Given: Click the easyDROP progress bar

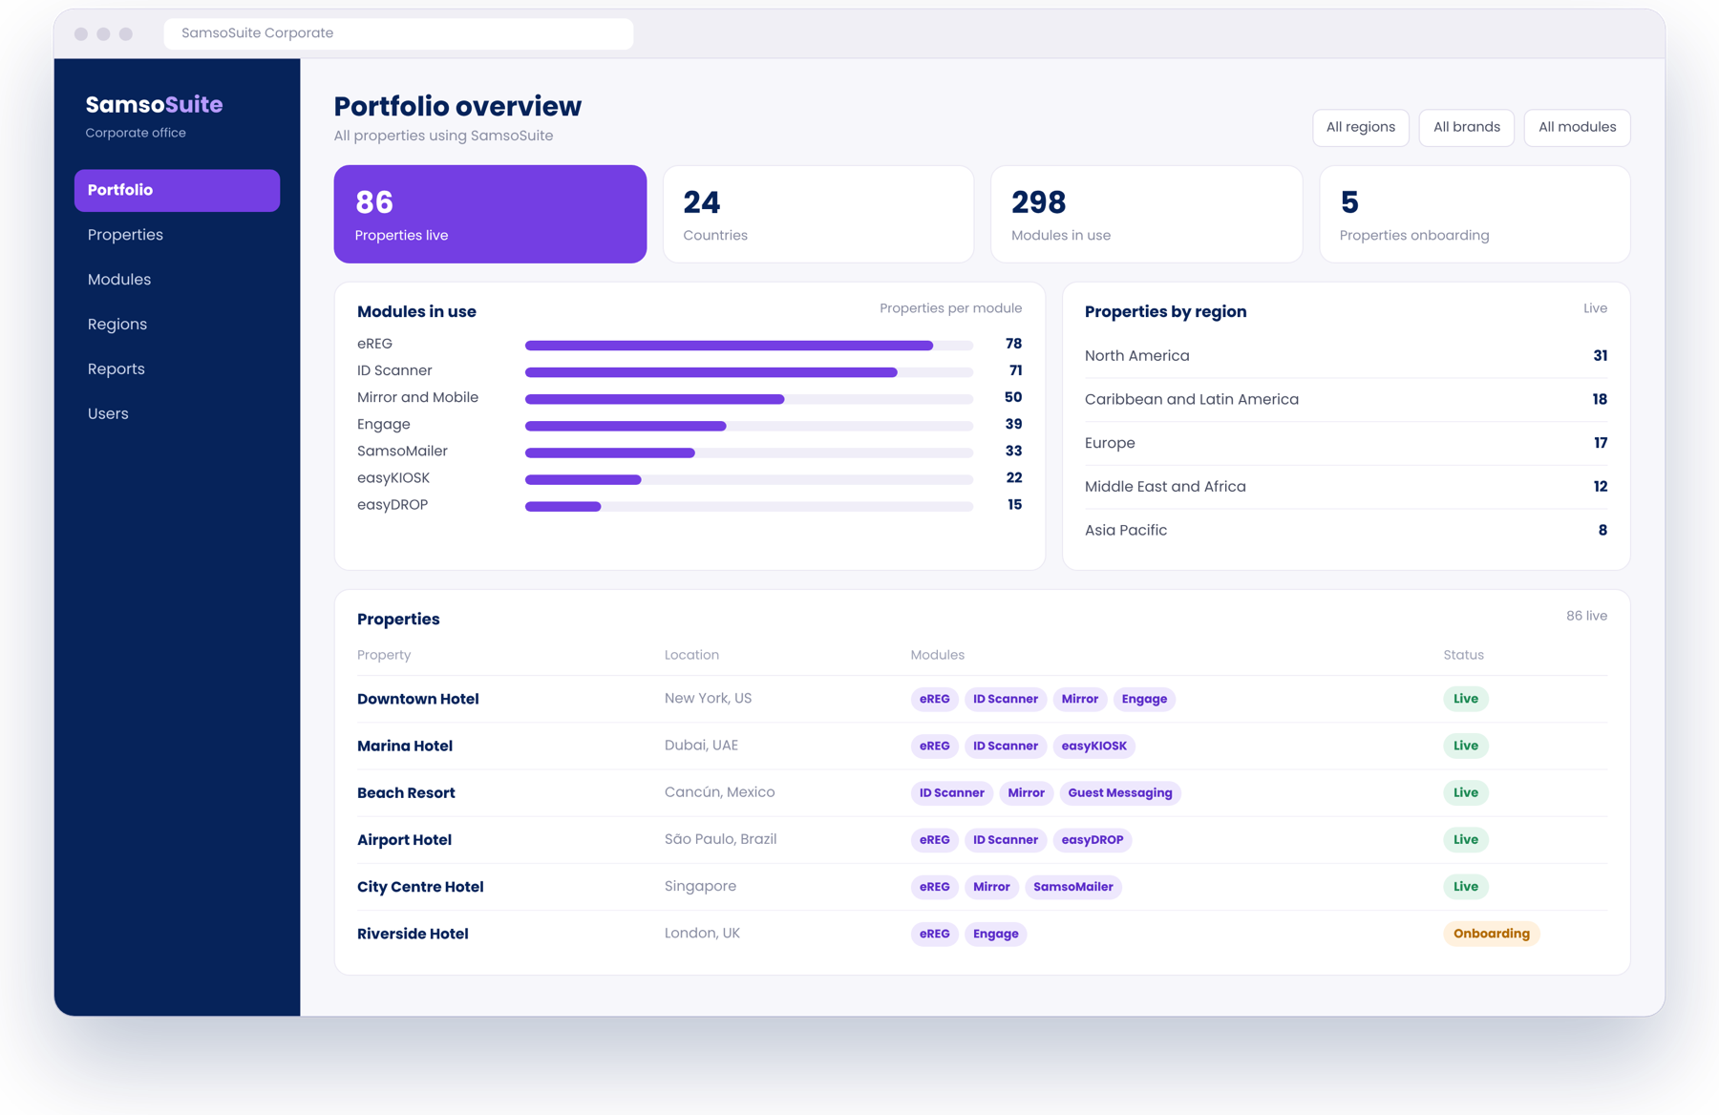Looking at the screenshot, I should [749, 506].
